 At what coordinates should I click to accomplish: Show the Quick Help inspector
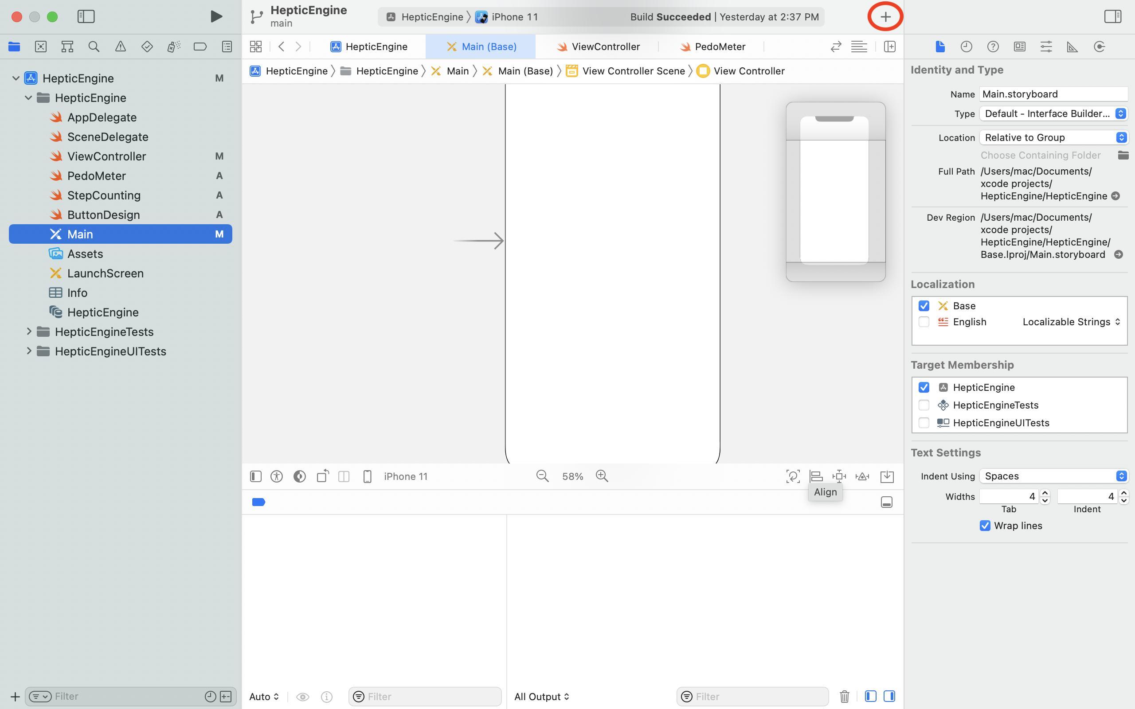click(x=992, y=47)
